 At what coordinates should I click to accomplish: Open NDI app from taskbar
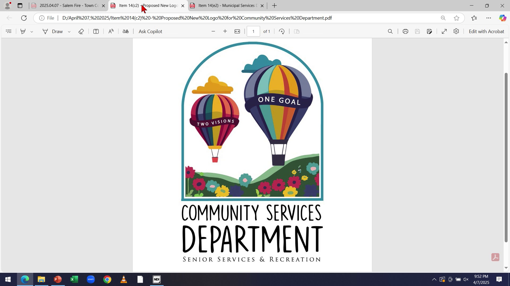(157, 279)
